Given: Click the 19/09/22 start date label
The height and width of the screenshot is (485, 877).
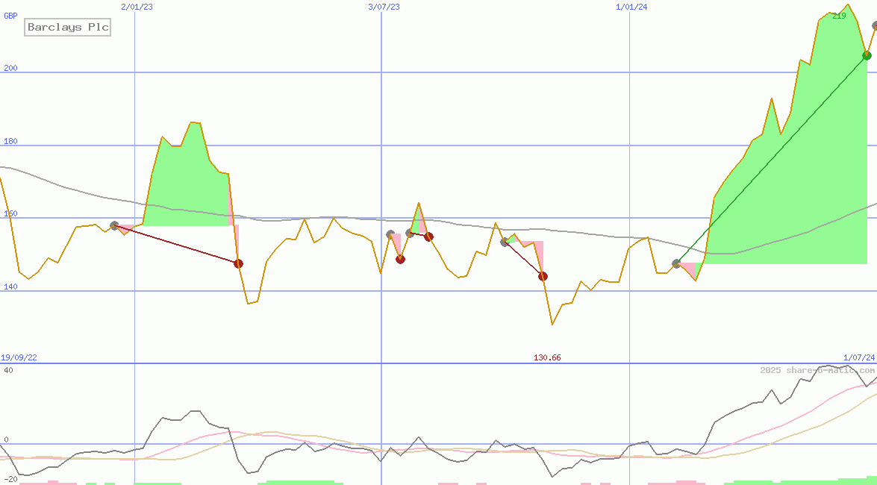Looking at the screenshot, I should pyautogui.click(x=19, y=357).
